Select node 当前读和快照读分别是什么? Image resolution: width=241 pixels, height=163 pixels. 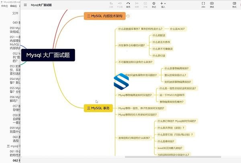click(x=173, y=155)
